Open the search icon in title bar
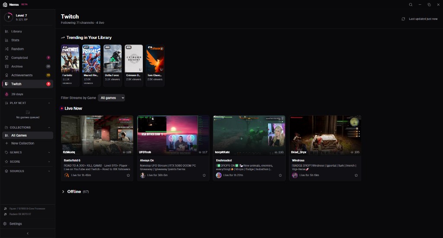The height and width of the screenshot is (238, 443). pyautogui.click(x=411, y=4)
